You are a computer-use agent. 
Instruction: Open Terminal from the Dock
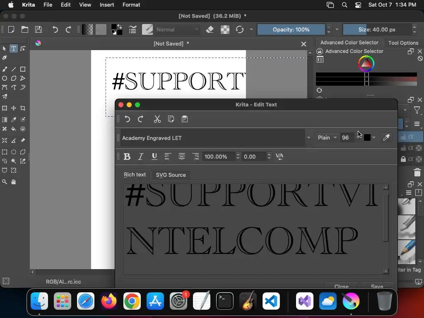coord(225,301)
